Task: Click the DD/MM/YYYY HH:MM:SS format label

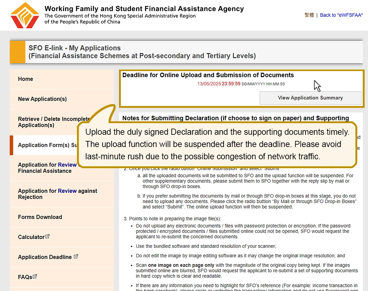Action: tap(263, 84)
